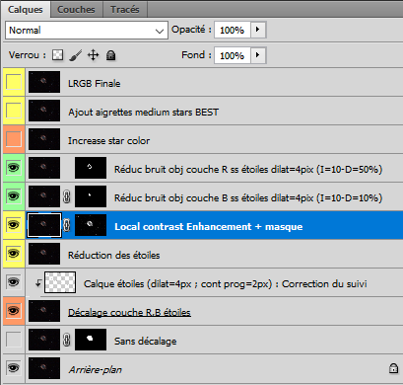
Task: Select LRGB Finale layer thumbnail
Action: click(x=44, y=82)
